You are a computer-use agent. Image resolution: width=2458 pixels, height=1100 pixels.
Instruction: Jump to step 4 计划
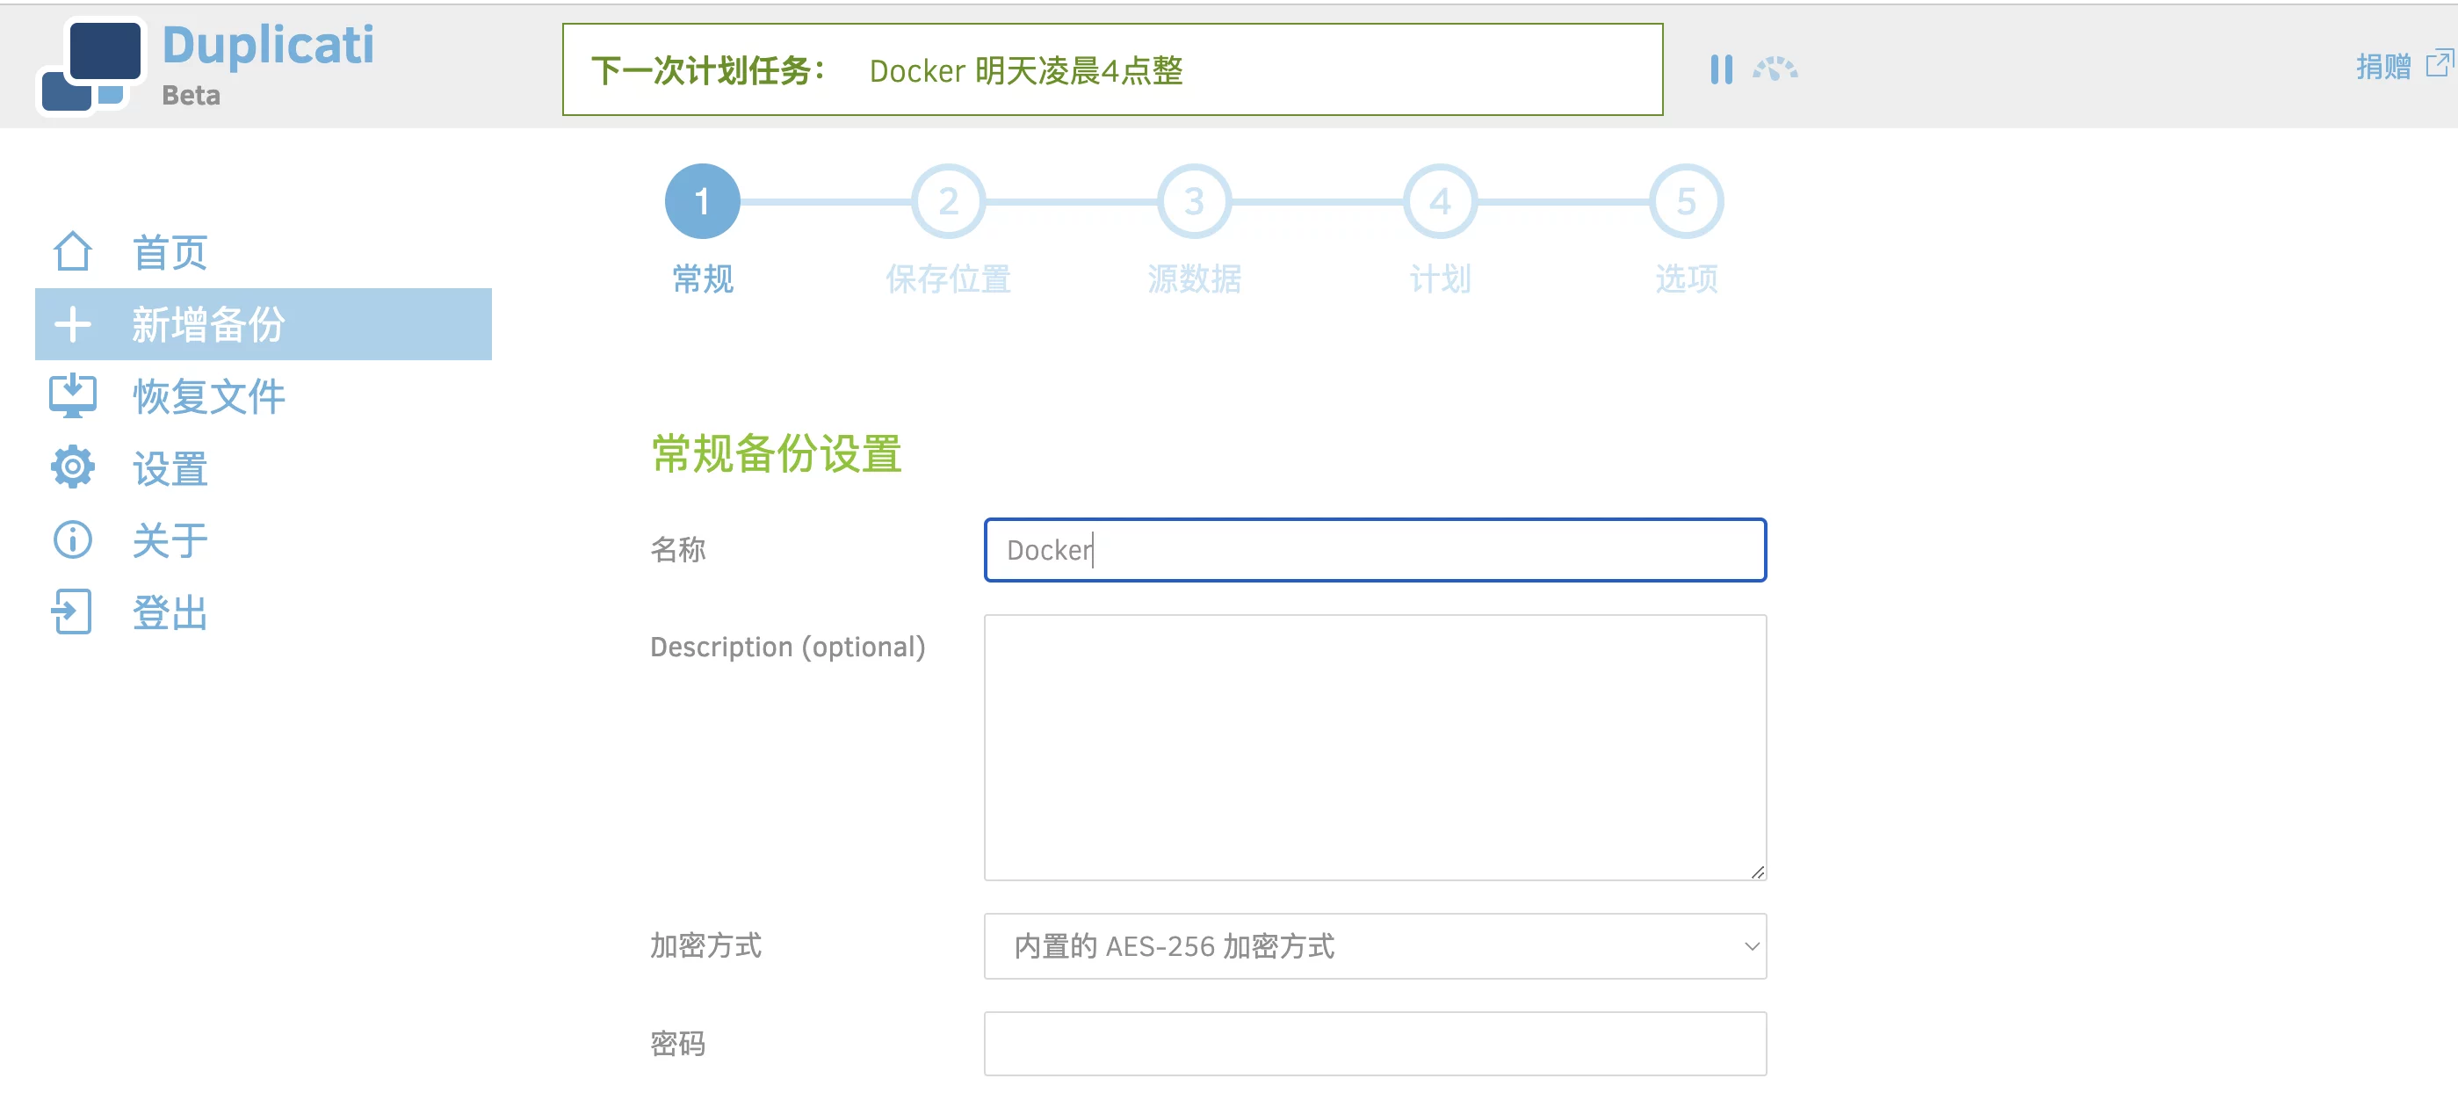[1440, 202]
